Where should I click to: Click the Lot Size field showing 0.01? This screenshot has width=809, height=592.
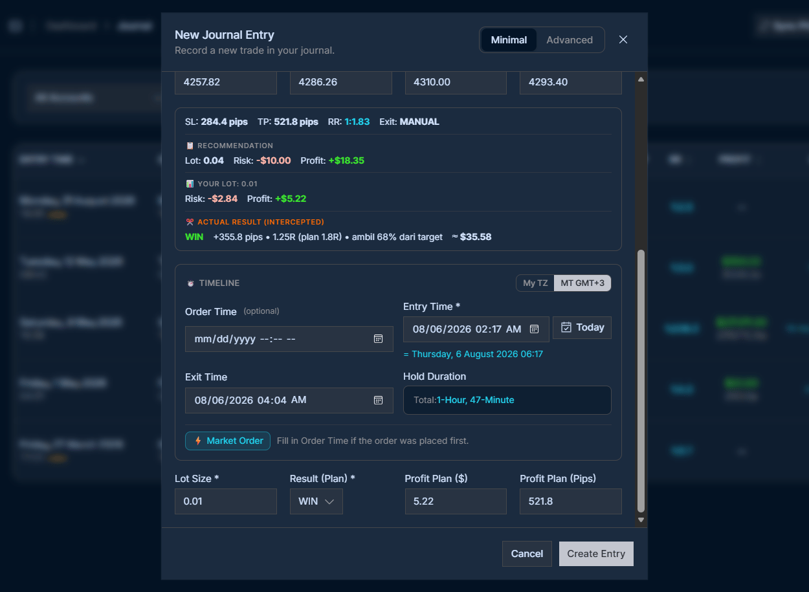click(x=226, y=501)
